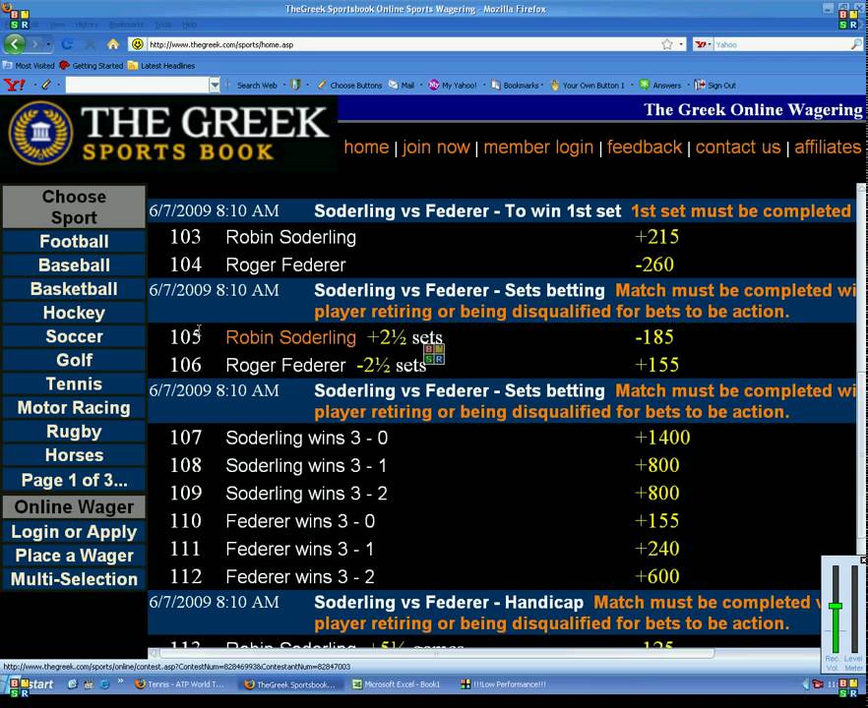Click the Level Meter bar
This screenshot has height=708, width=868.
(854, 609)
